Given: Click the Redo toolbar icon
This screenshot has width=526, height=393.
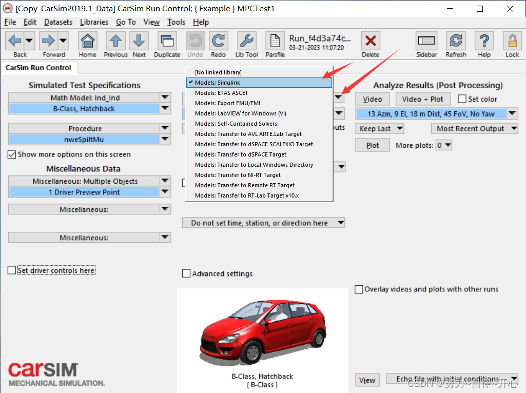Looking at the screenshot, I should (219, 41).
